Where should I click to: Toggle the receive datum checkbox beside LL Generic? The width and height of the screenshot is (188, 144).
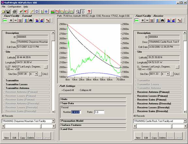coord(177,67)
